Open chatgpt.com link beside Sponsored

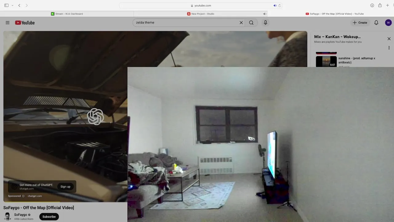point(35,196)
